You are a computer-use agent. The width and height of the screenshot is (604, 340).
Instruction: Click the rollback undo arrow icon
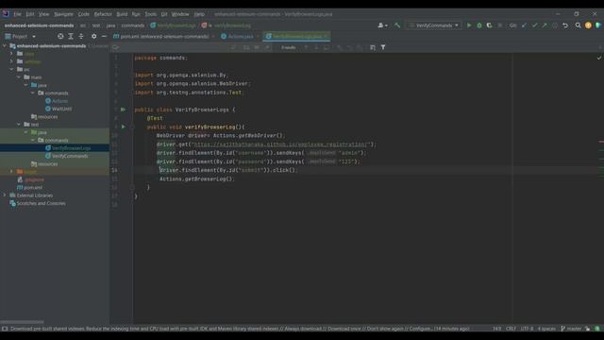click(x=565, y=25)
